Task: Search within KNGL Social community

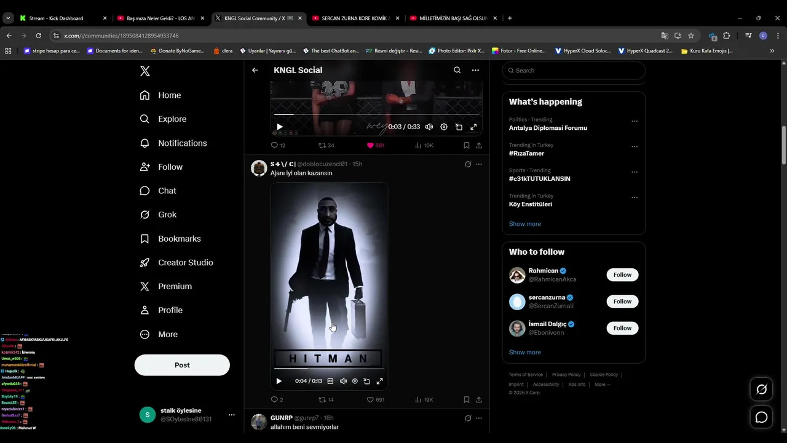Action: point(457,70)
